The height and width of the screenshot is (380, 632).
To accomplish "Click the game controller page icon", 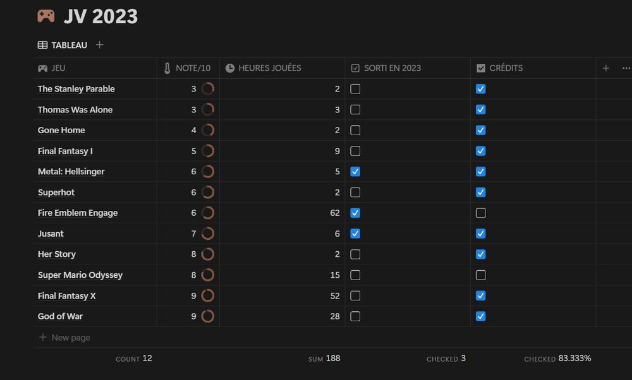I will [46, 16].
